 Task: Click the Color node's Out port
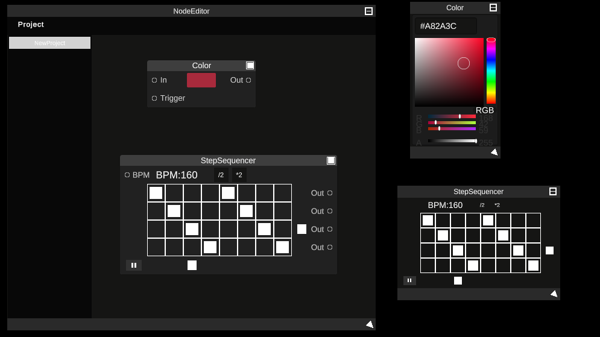(x=248, y=80)
